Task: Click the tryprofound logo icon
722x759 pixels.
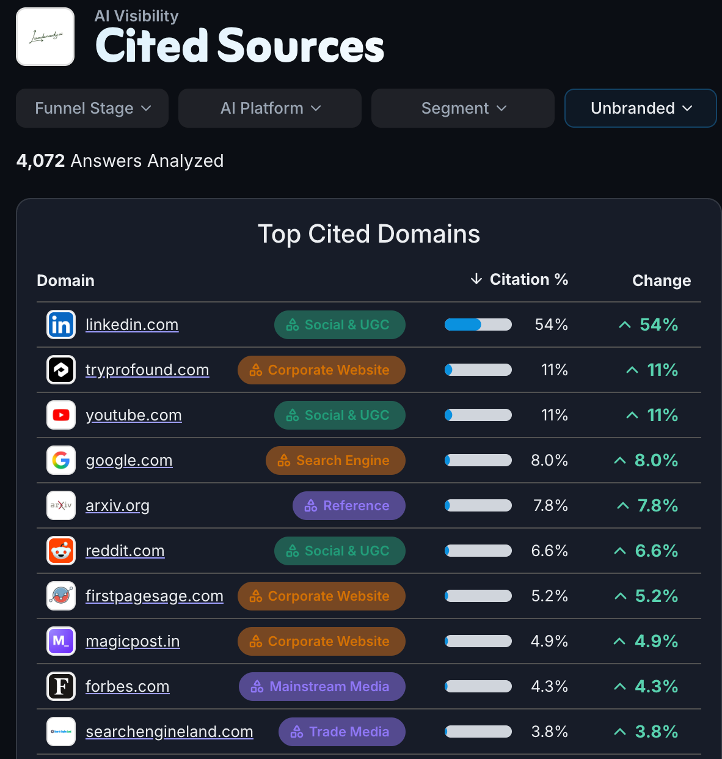Action: coord(61,370)
